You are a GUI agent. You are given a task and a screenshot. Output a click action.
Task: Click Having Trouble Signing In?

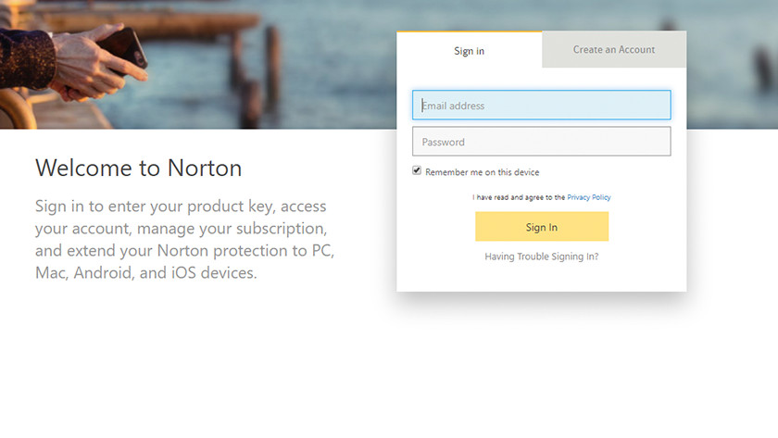(x=541, y=257)
